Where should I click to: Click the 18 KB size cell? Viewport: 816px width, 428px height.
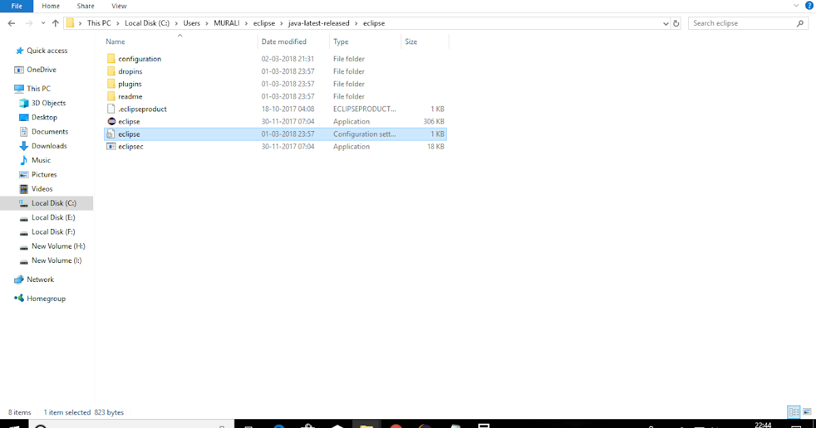pos(436,147)
